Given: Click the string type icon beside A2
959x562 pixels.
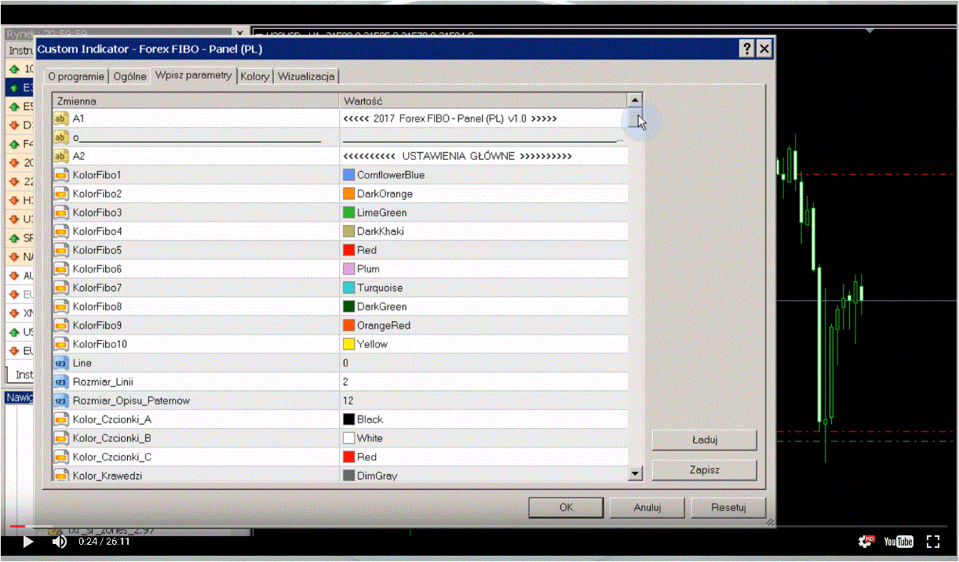Looking at the screenshot, I should click(61, 156).
